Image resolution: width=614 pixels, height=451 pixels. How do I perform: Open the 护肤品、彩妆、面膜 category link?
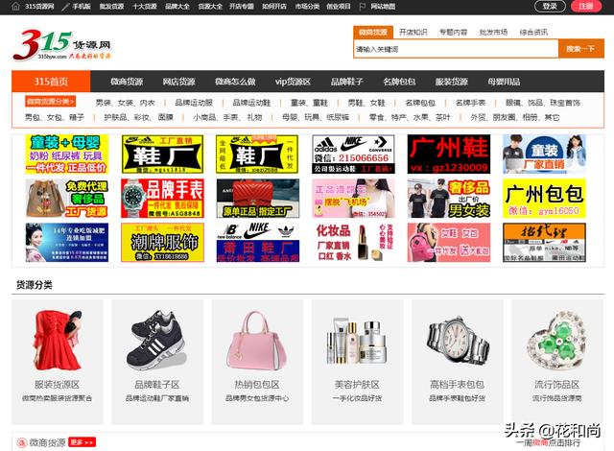click(x=138, y=117)
